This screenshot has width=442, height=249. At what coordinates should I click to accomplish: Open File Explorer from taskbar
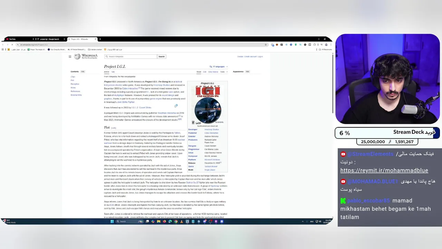(x=158, y=221)
